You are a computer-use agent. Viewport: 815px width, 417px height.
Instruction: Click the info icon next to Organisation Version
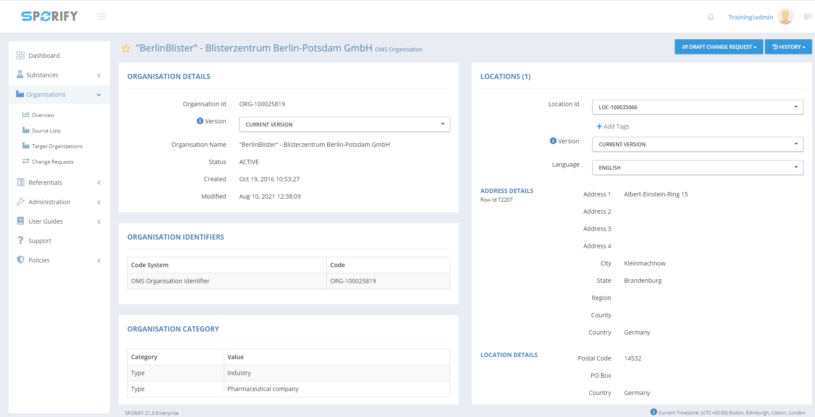[200, 121]
